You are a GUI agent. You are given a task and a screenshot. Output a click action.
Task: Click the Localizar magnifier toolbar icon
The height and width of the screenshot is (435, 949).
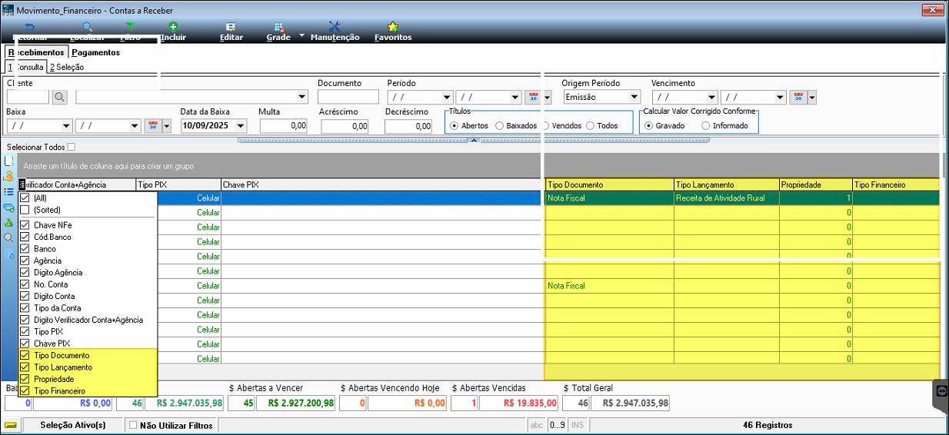tap(87, 27)
